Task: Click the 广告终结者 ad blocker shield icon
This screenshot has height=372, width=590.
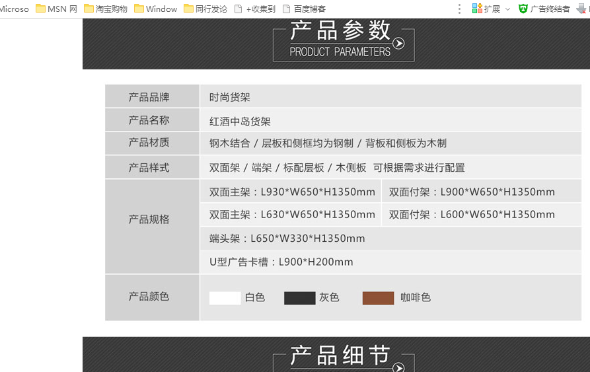Action: point(523,9)
